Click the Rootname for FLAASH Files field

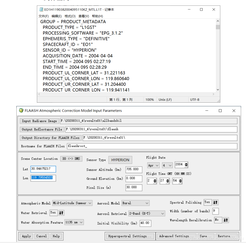pyautogui.click(x=152, y=146)
